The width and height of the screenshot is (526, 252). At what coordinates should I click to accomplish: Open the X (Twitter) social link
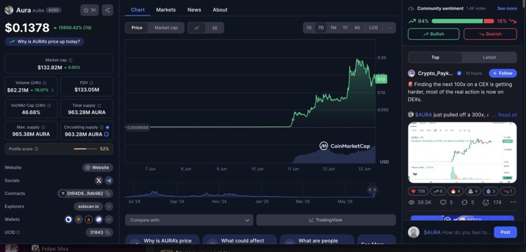click(x=99, y=181)
